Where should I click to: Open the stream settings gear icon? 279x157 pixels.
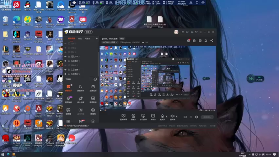196,117
